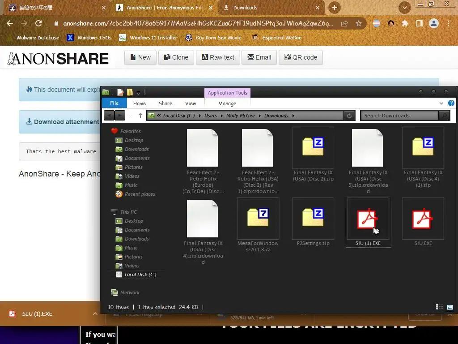
Task: Expand the Explorer ribbon with chevron
Action: 441,103
